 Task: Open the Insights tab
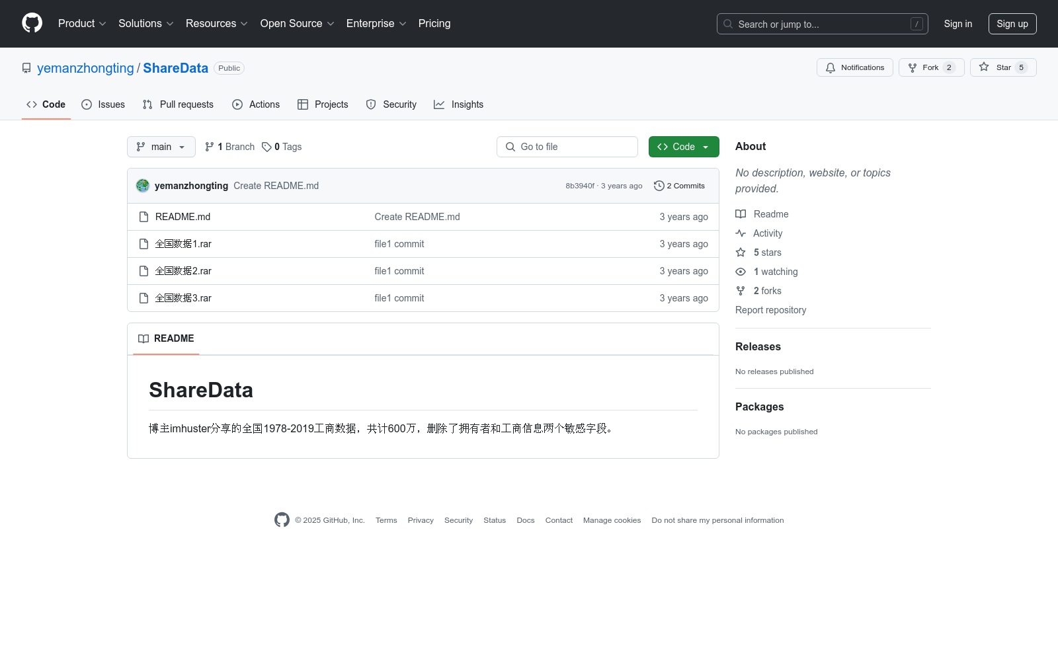pos(459,104)
